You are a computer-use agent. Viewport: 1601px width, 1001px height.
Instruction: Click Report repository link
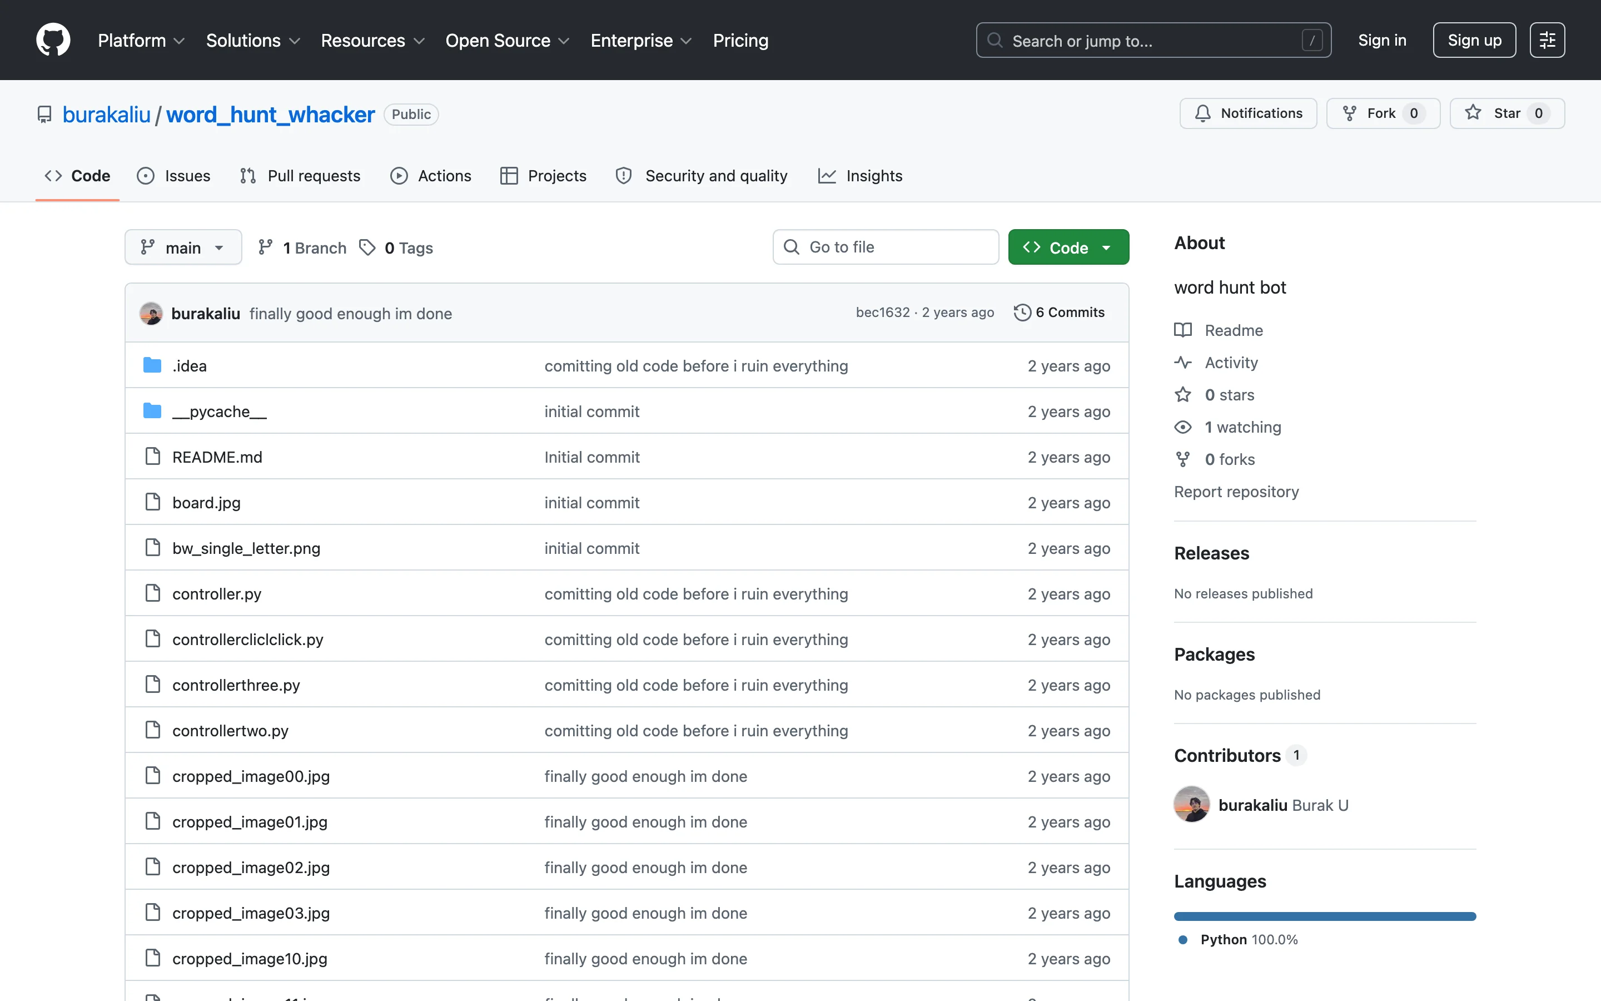point(1236,491)
